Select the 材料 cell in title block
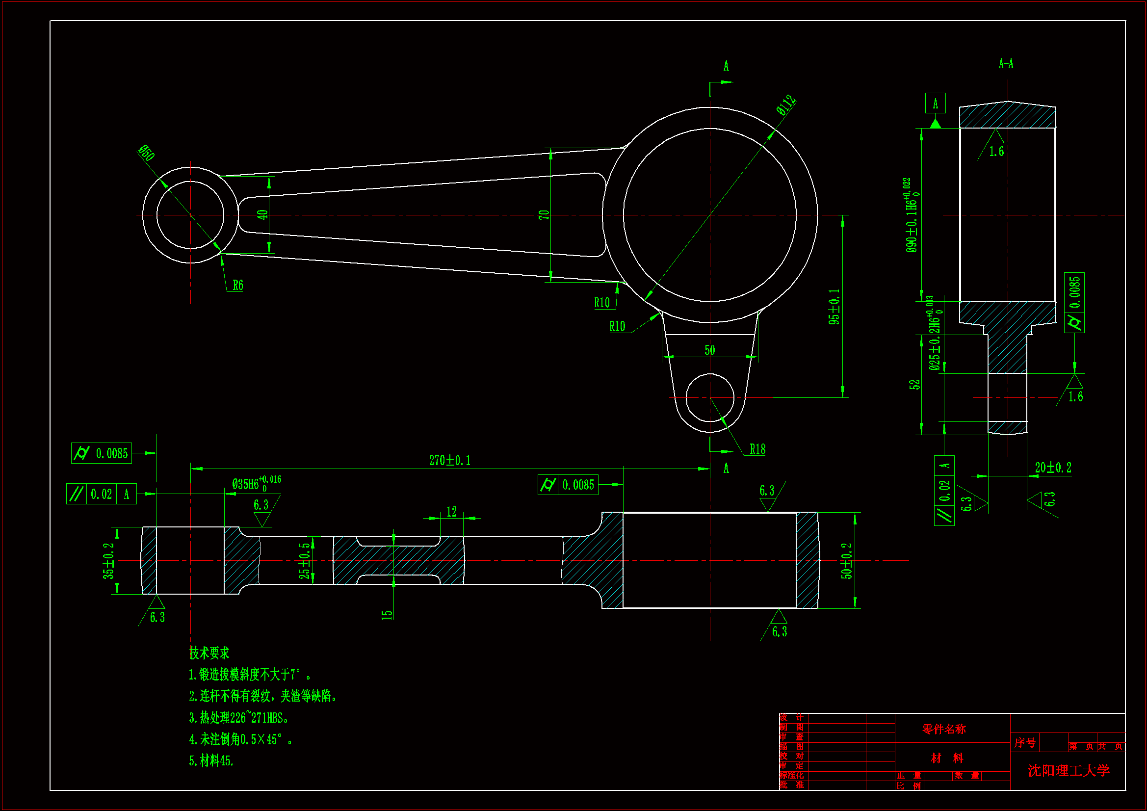The height and width of the screenshot is (811, 1147). tap(947, 758)
